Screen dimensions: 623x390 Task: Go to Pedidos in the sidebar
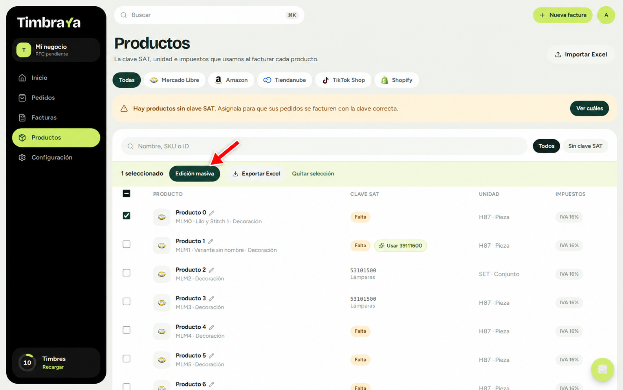(x=56, y=97)
